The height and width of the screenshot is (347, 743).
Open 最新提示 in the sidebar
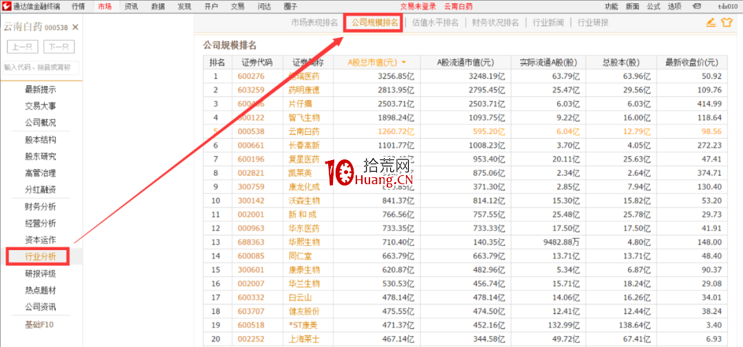tap(41, 89)
